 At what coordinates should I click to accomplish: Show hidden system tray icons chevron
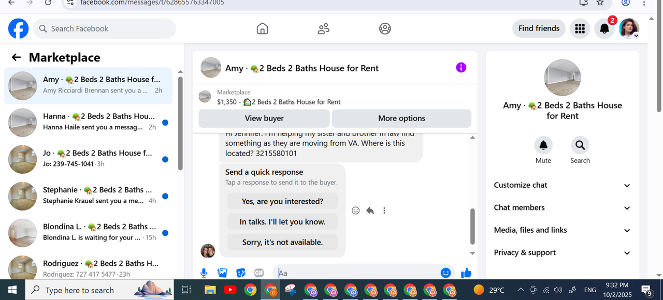click(x=521, y=290)
